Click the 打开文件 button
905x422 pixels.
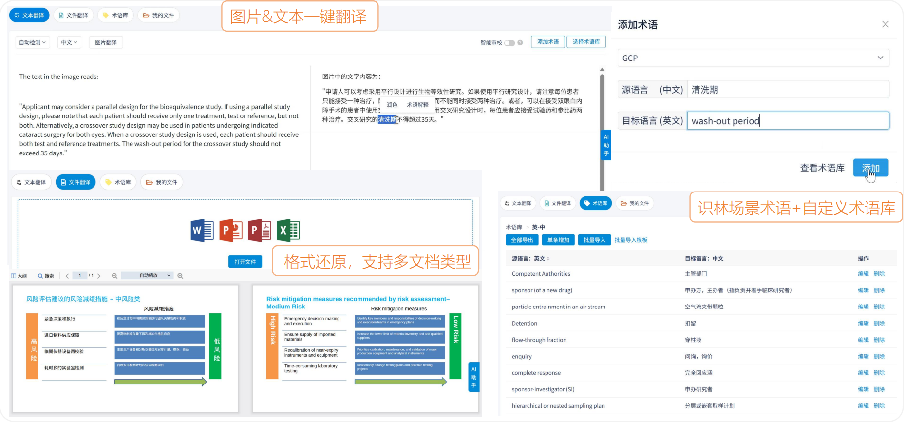tap(245, 262)
